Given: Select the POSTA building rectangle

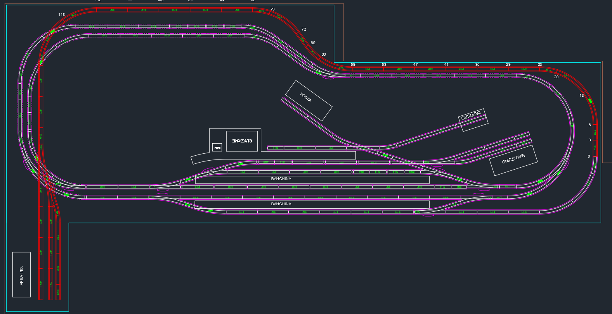Looking at the screenshot, I should tap(309, 101).
